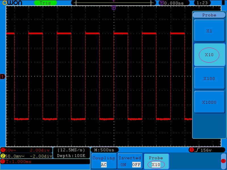Select the X1 probe attenuation

coord(209,31)
